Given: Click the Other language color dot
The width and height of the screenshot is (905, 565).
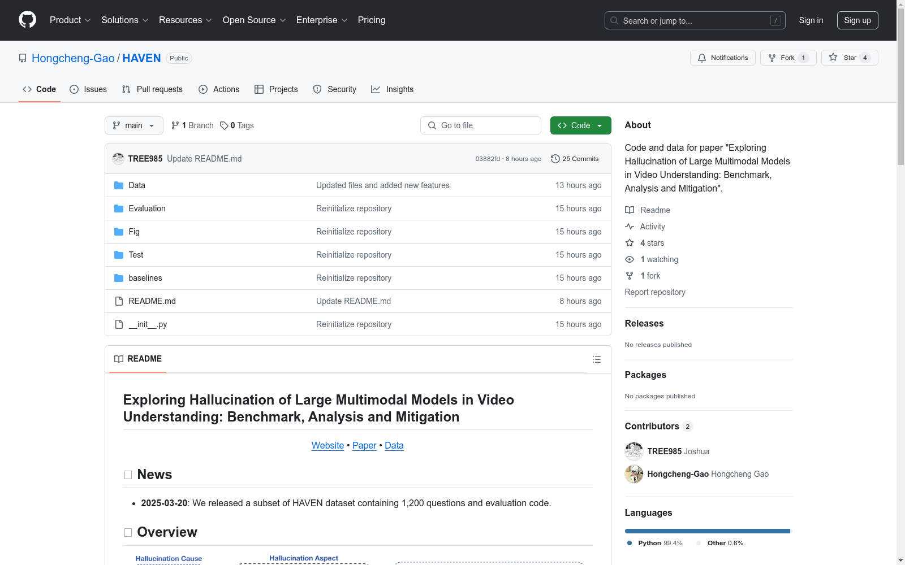Looking at the screenshot, I should (x=699, y=543).
